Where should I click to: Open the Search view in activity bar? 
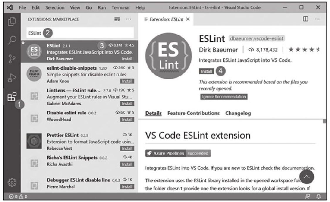coord(12,40)
